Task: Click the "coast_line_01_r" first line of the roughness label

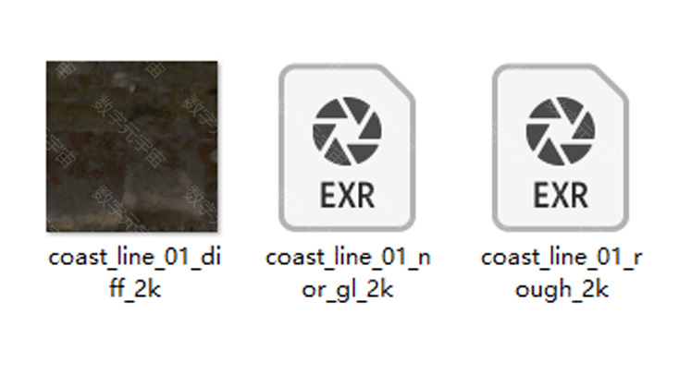Action: 562,258
